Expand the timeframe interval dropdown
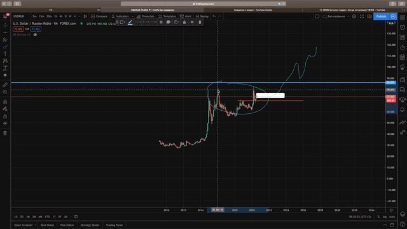 (79, 17)
